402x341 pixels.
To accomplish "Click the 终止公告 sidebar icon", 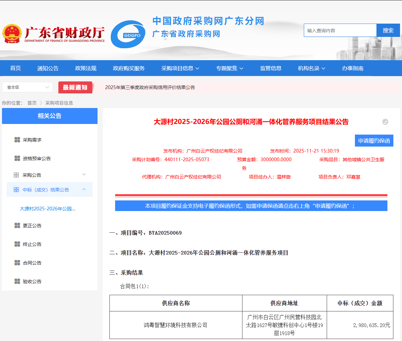I will (17, 244).
